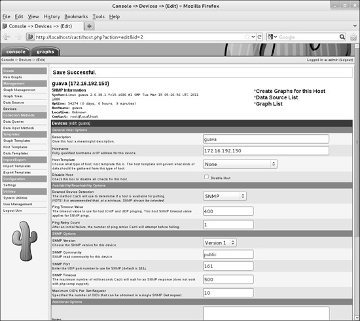Click the site identity icon in address bar
The image size is (360, 321).
(31, 37)
